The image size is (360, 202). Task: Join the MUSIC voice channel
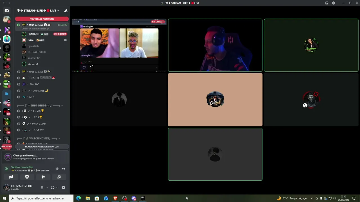point(42,84)
